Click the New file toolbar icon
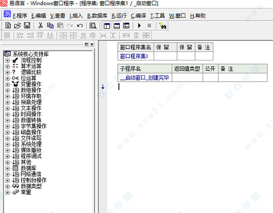 tap(8, 25)
